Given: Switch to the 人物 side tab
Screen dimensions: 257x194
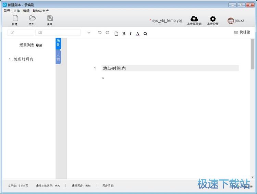Looking at the screenshot, I should click(58, 57).
